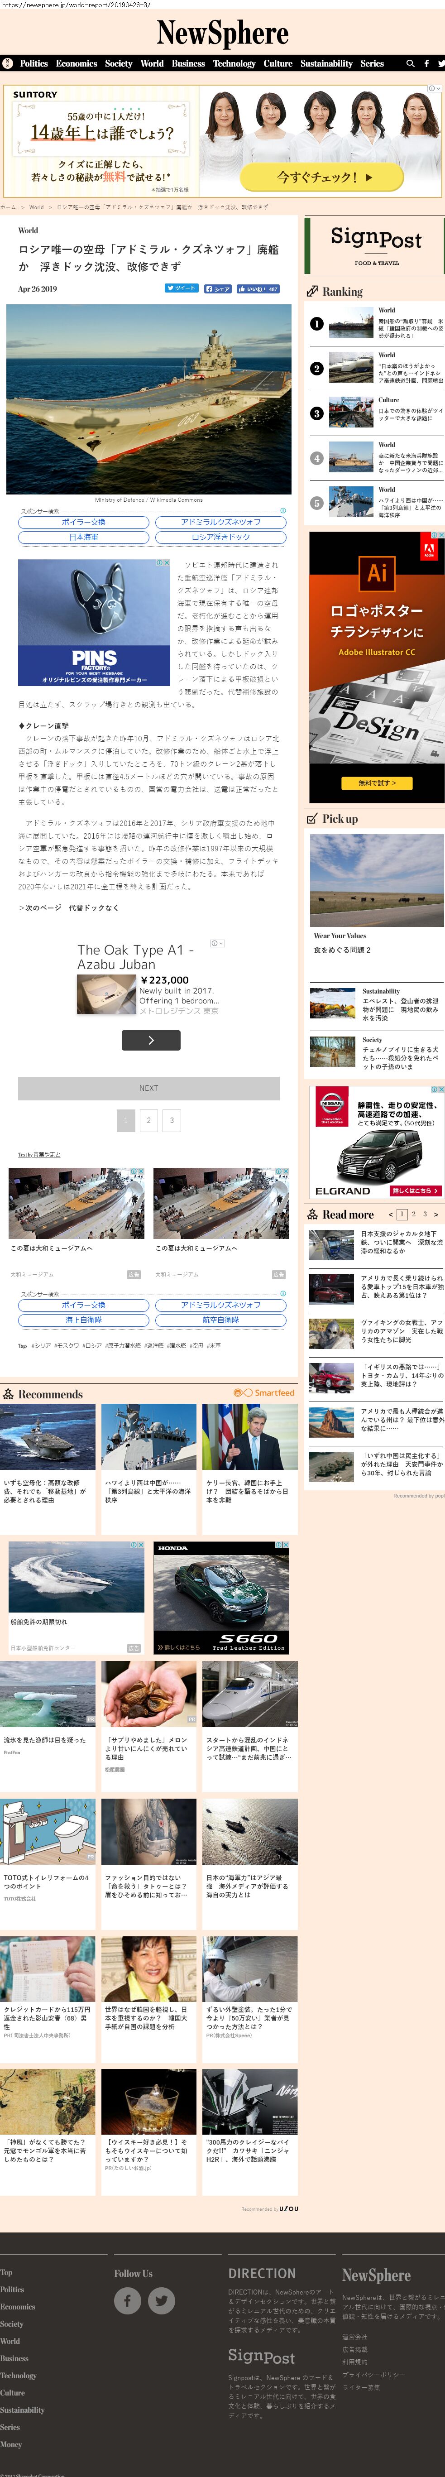Click the Read more previous arrow
This screenshot has height=2477, width=445.
pos(390,1214)
